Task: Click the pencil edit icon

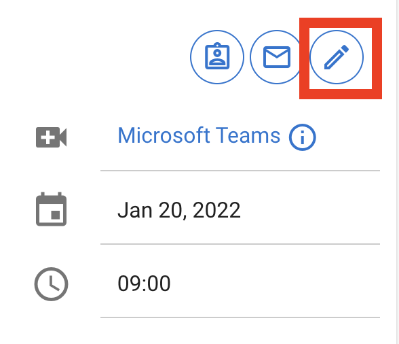Action: (x=337, y=57)
